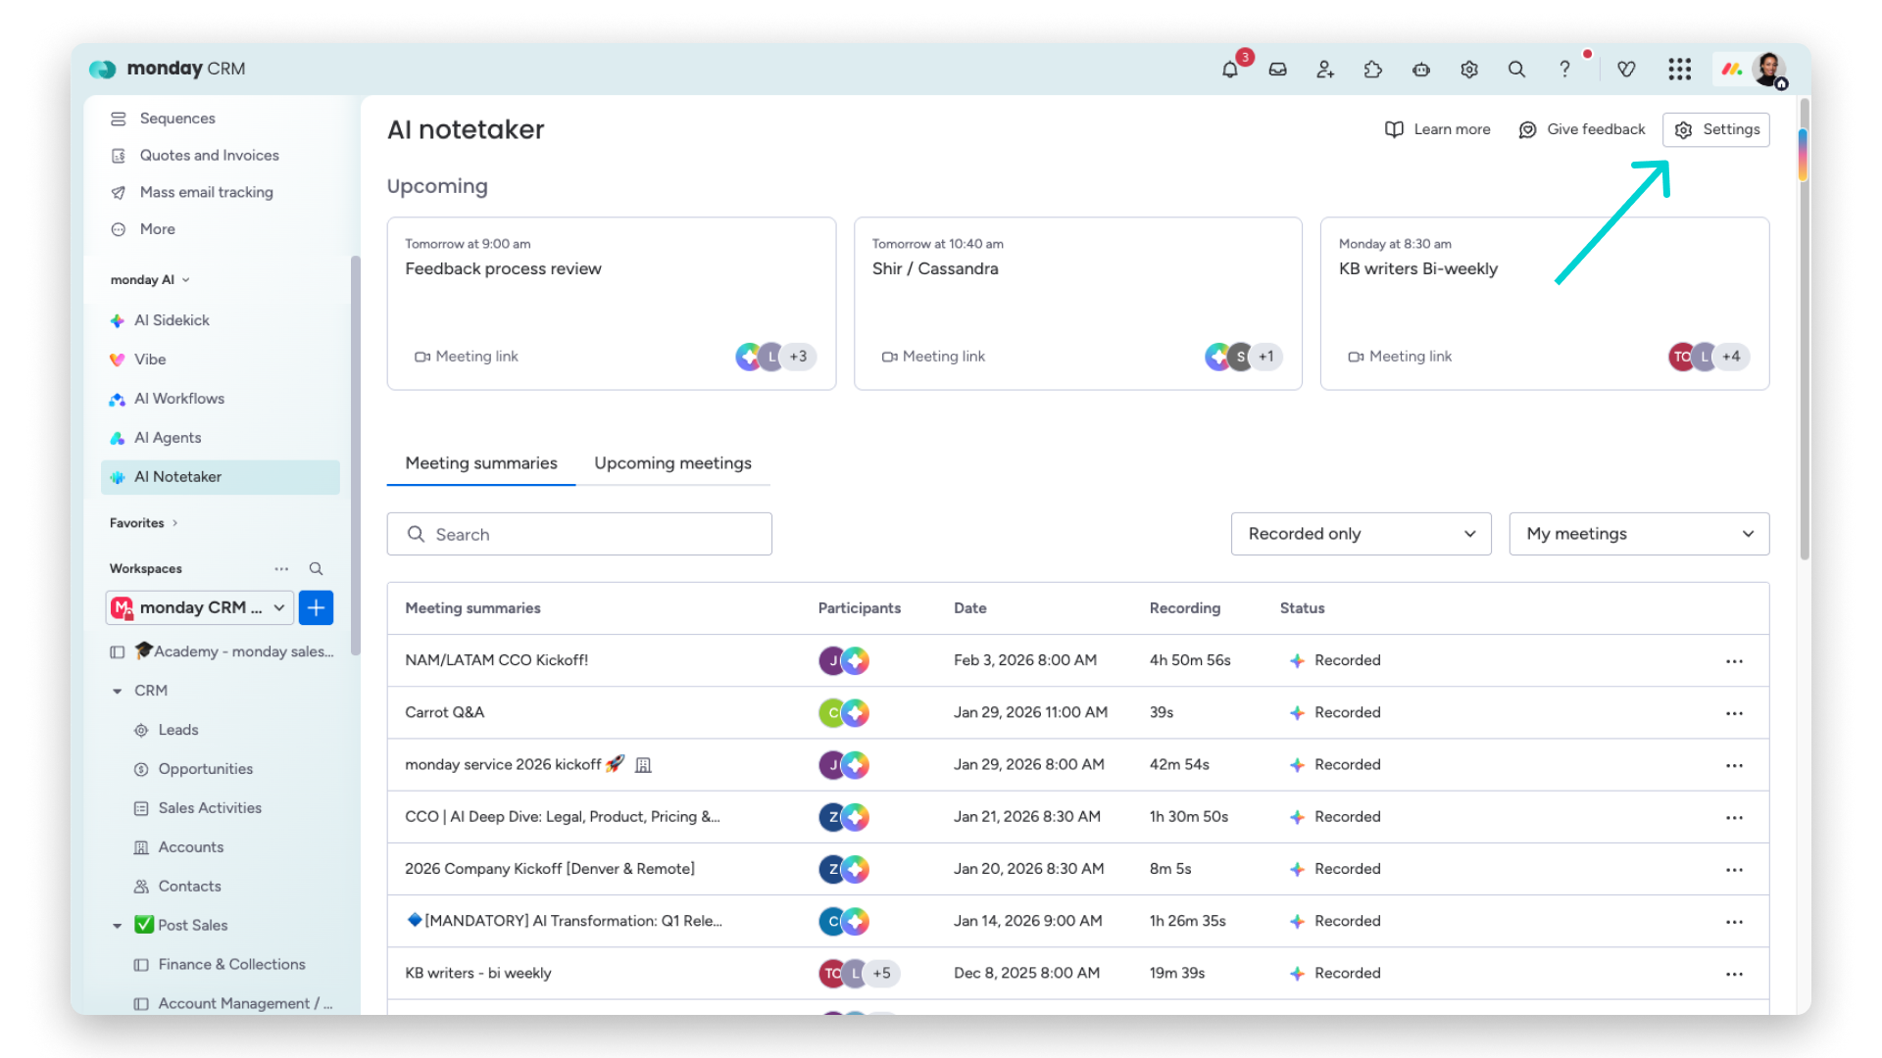Open Quotes and Invoices
Screen dimensions: 1882x1058
(209, 156)
